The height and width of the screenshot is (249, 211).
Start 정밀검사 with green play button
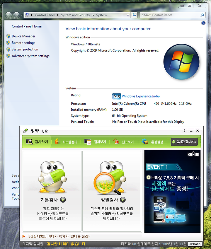tap(123, 200)
